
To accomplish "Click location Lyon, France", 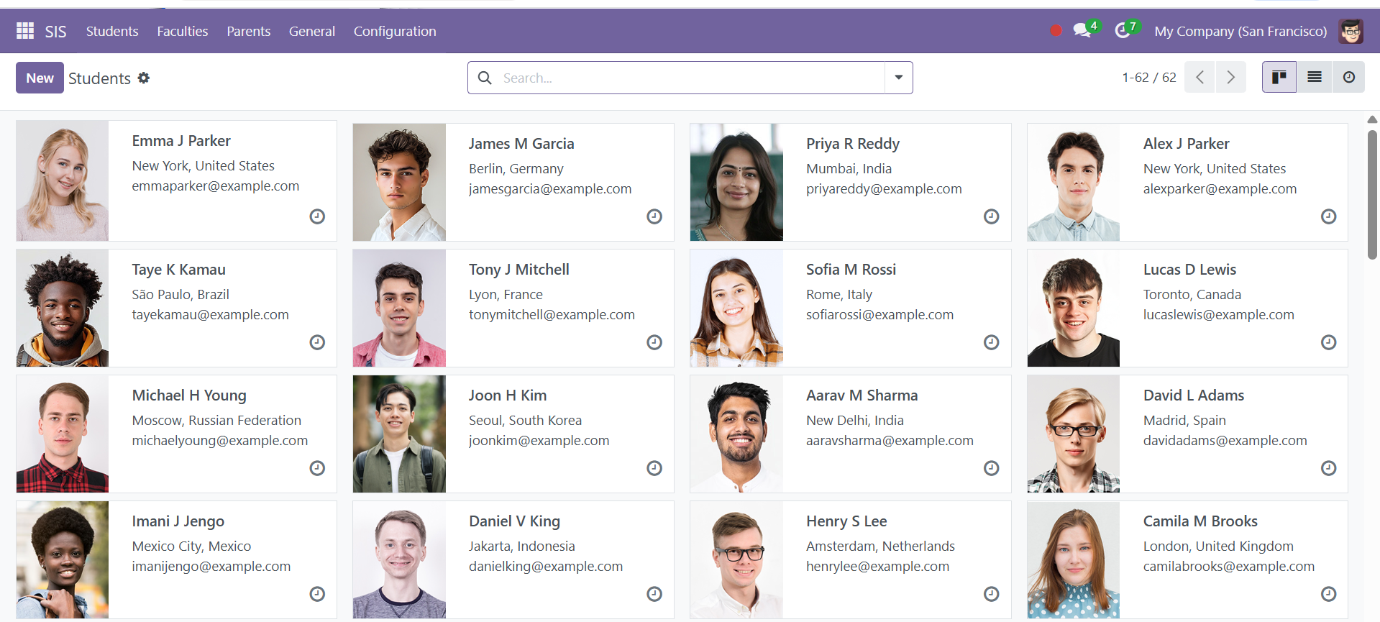I will [x=506, y=294].
